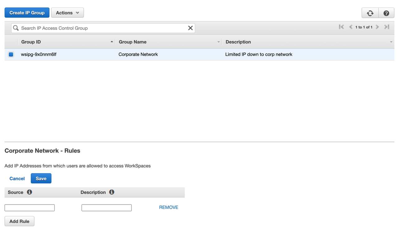Open the Group Name column dropdown
Viewport: 397px width, 239px height.
tap(218, 42)
